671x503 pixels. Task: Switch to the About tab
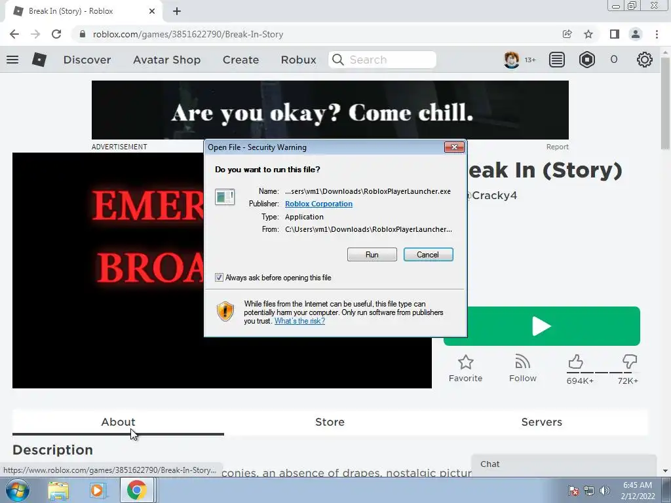pos(118,422)
